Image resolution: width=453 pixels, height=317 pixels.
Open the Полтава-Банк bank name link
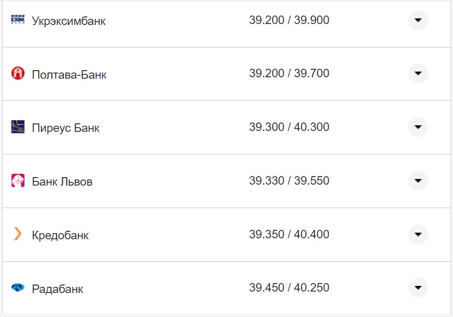(x=69, y=74)
